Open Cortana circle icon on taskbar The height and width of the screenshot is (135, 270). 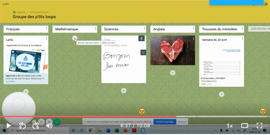(x=73, y=131)
